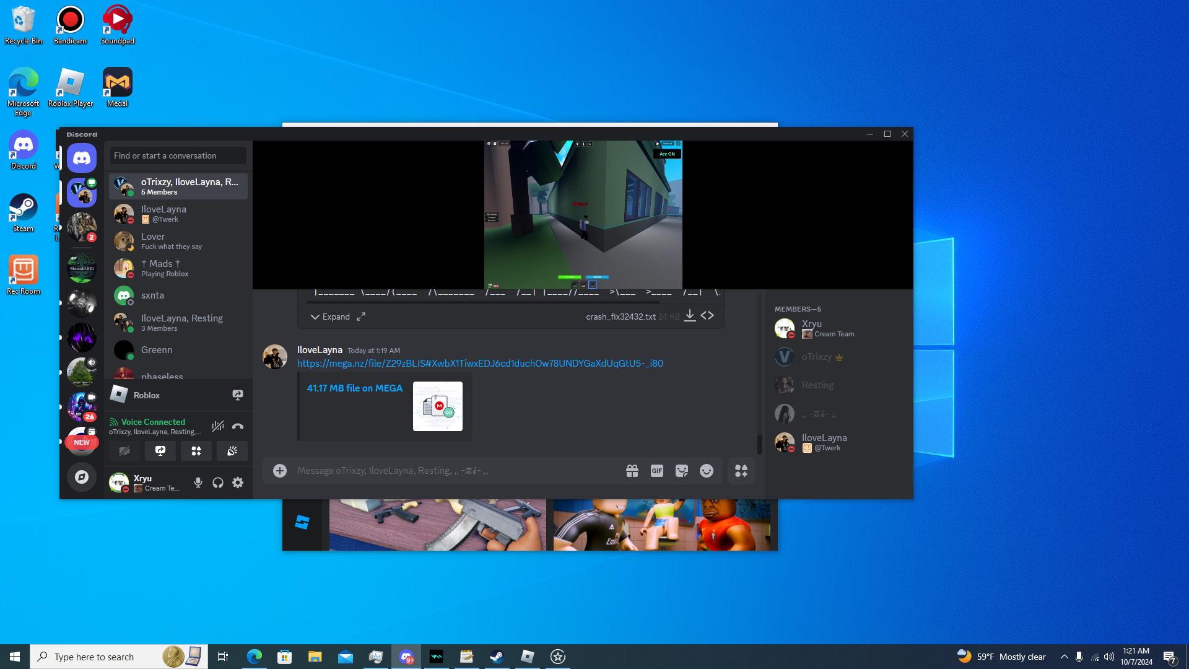1189x669 pixels.
Task: Toggle microphone mute for Xryu
Action: pos(198,483)
